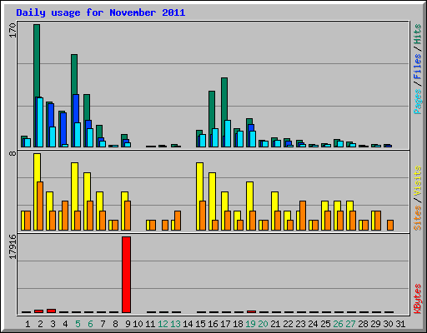
Task: Click green weekend day label "13"
Action: (175, 324)
